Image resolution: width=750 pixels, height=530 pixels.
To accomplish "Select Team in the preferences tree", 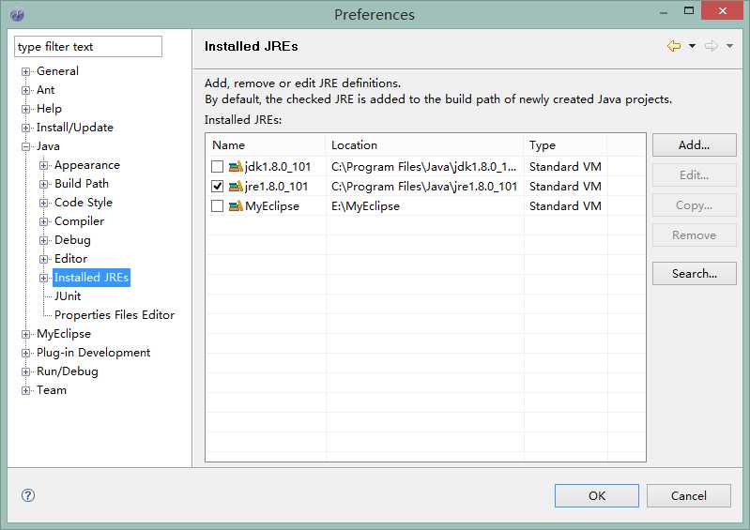I will pyautogui.click(x=52, y=390).
